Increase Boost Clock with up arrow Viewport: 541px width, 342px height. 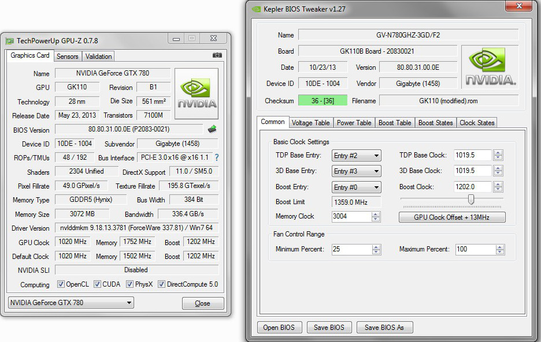click(x=498, y=184)
